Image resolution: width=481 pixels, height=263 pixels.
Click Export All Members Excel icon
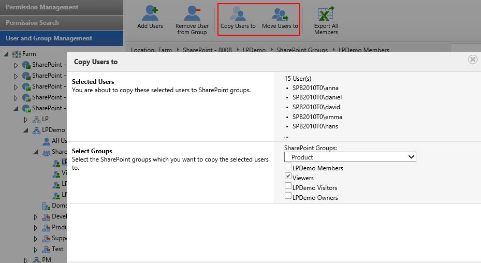click(326, 14)
